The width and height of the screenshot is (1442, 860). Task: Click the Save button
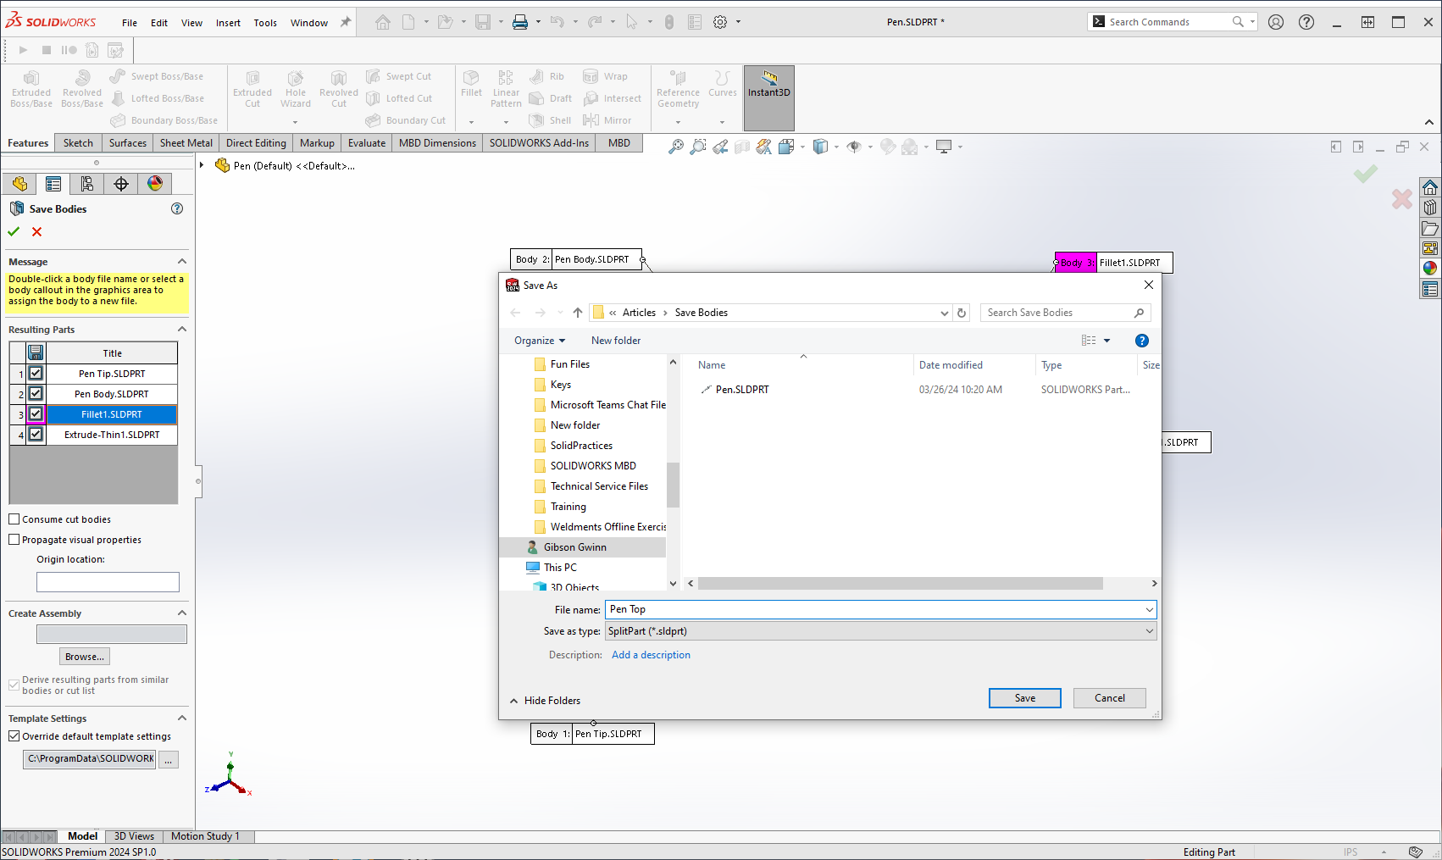[1025, 698]
